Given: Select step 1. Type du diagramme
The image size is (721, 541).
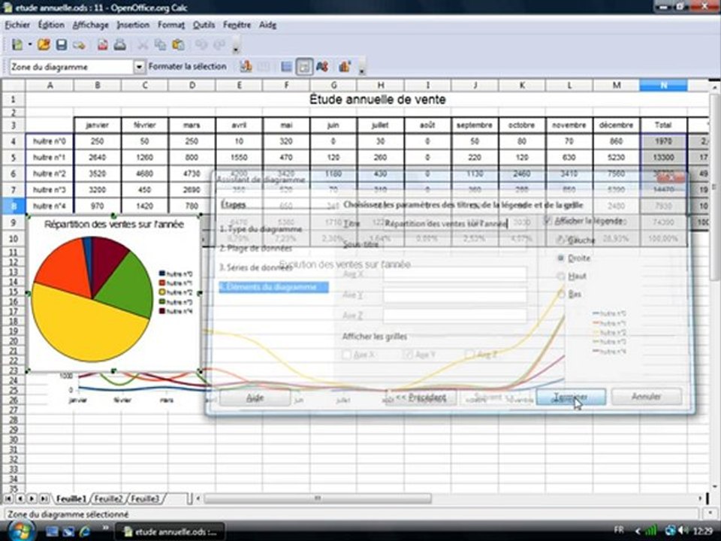Looking at the screenshot, I should (261, 229).
